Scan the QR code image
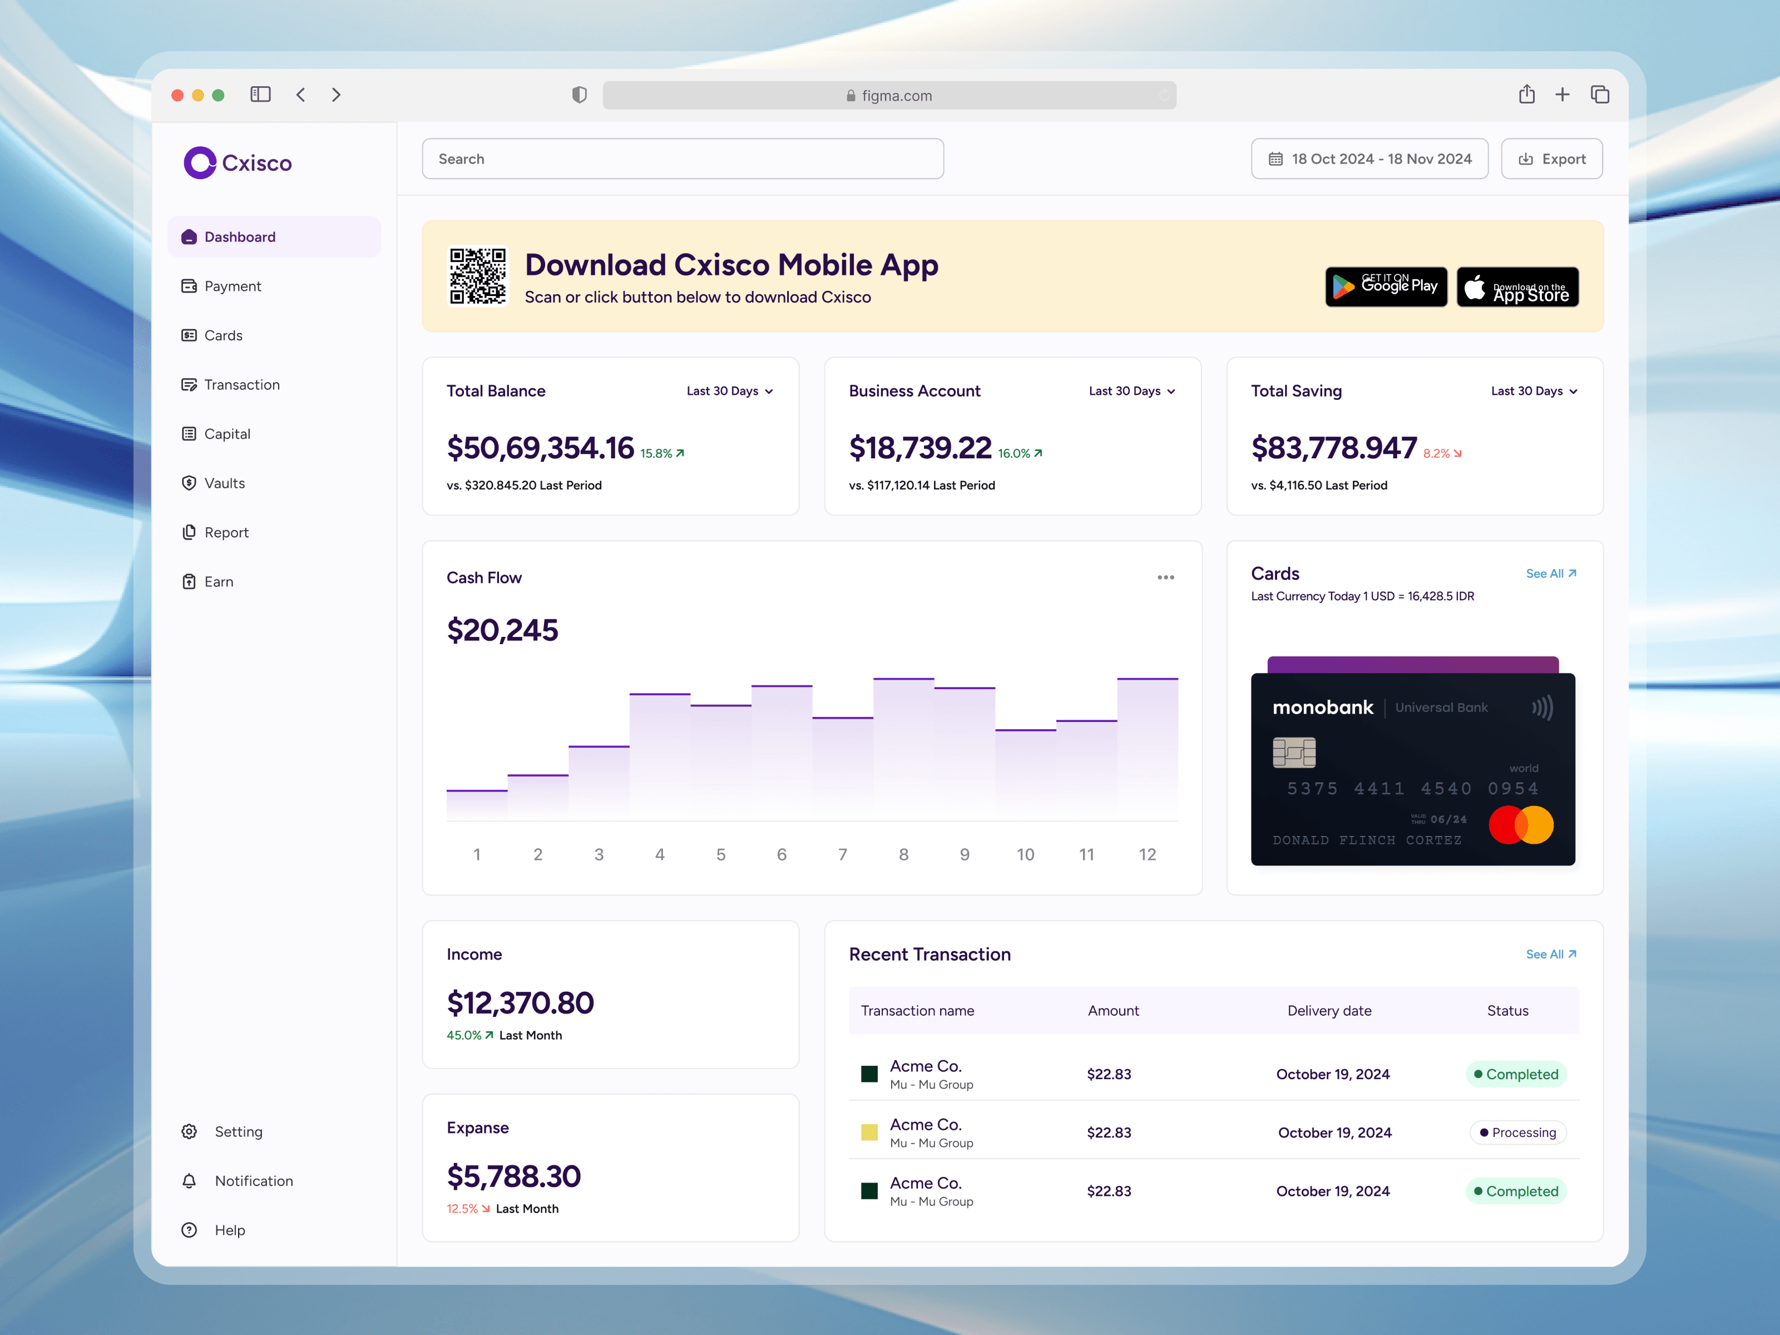This screenshot has width=1780, height=1335. [478, 276]
